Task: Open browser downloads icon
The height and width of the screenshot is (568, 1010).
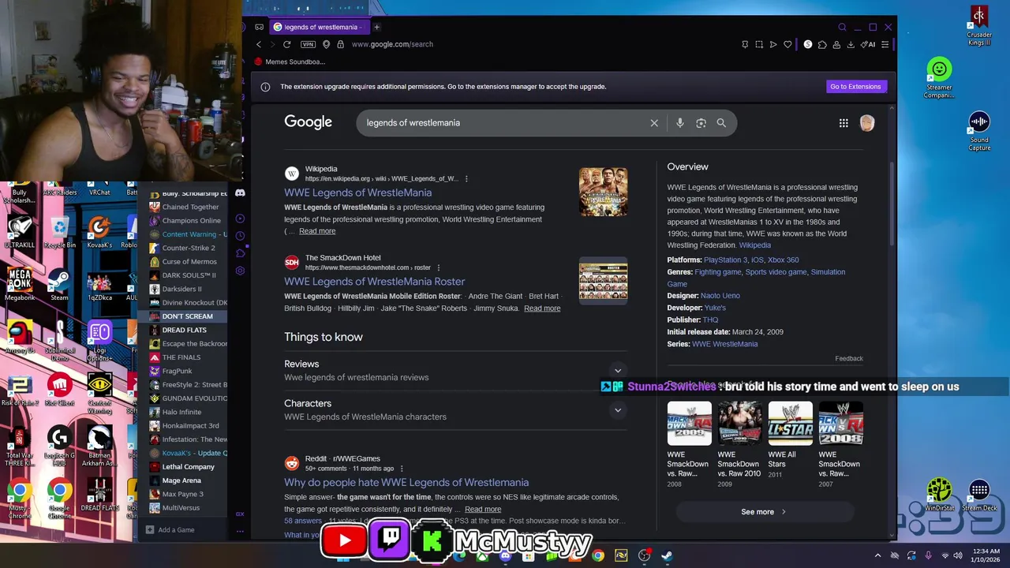Action: (x=851, y=44)
